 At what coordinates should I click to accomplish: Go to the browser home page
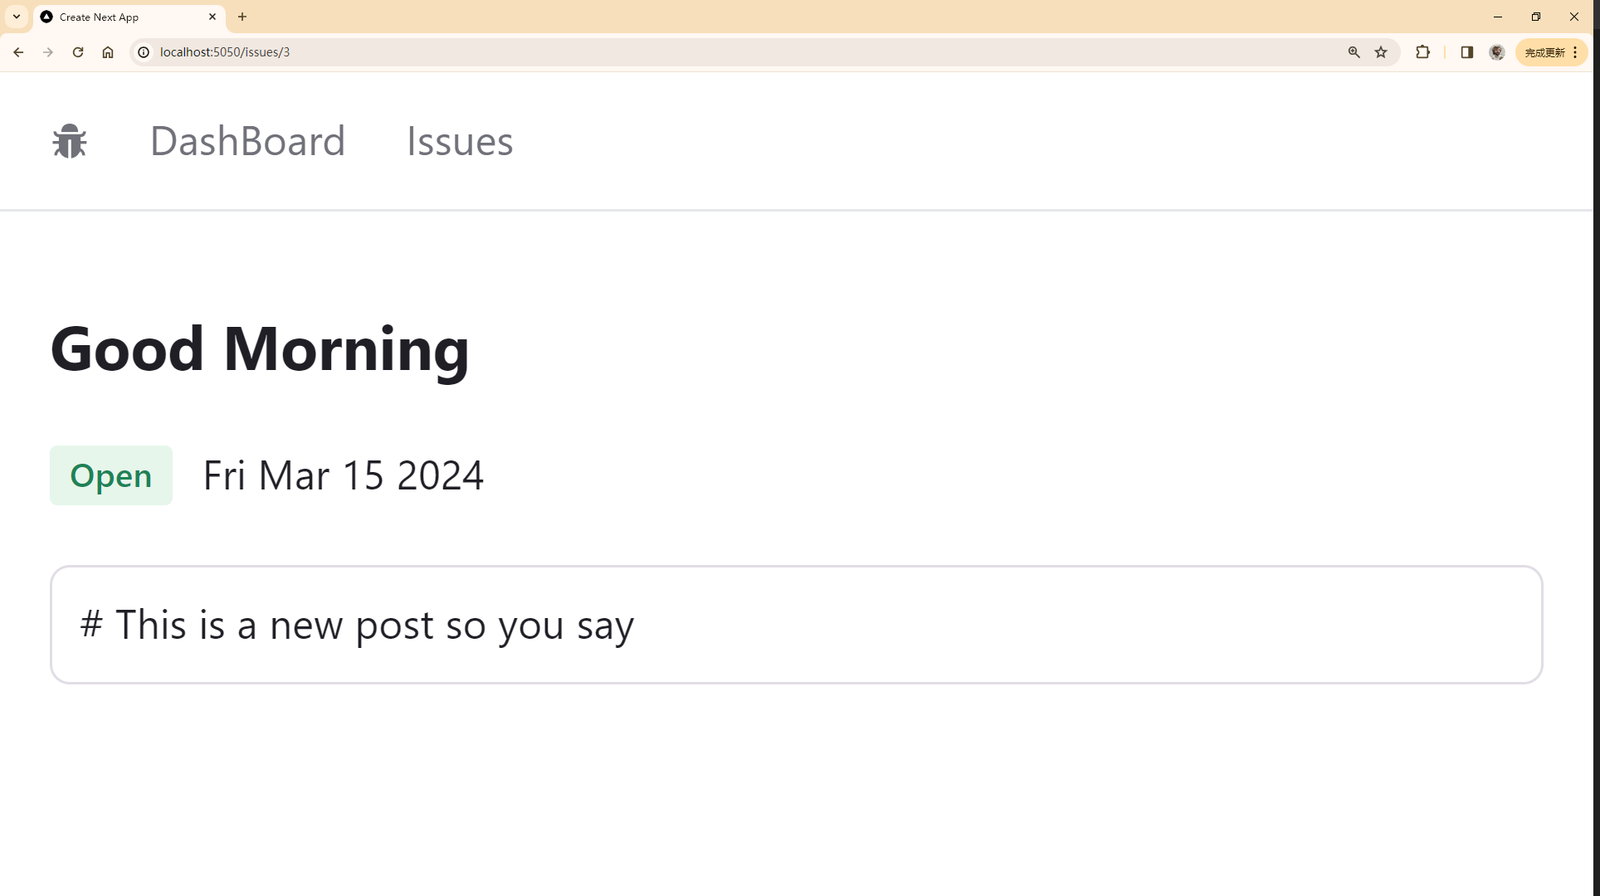coord(108,52)
